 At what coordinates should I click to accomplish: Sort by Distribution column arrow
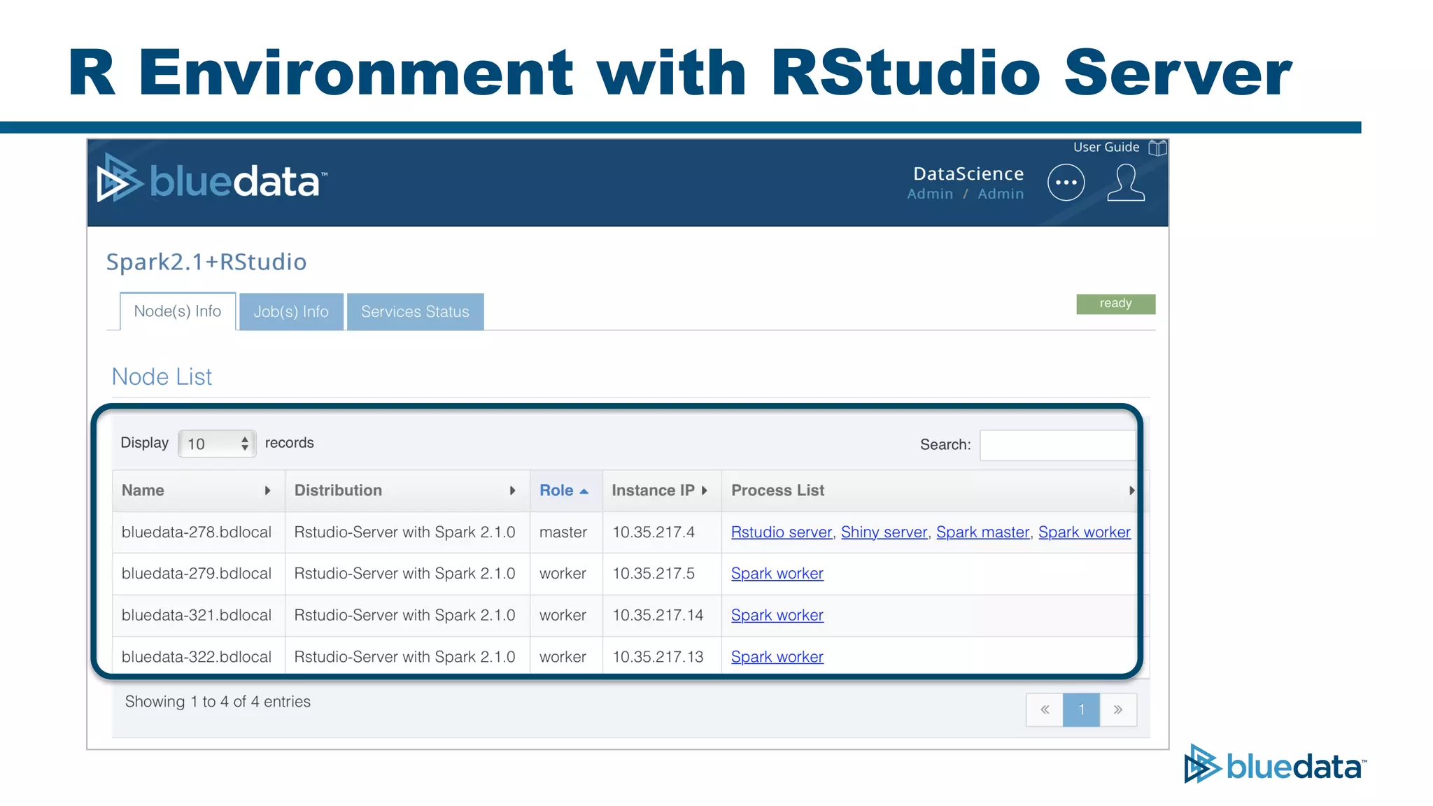pyautogui.click(x=512, y=490)
